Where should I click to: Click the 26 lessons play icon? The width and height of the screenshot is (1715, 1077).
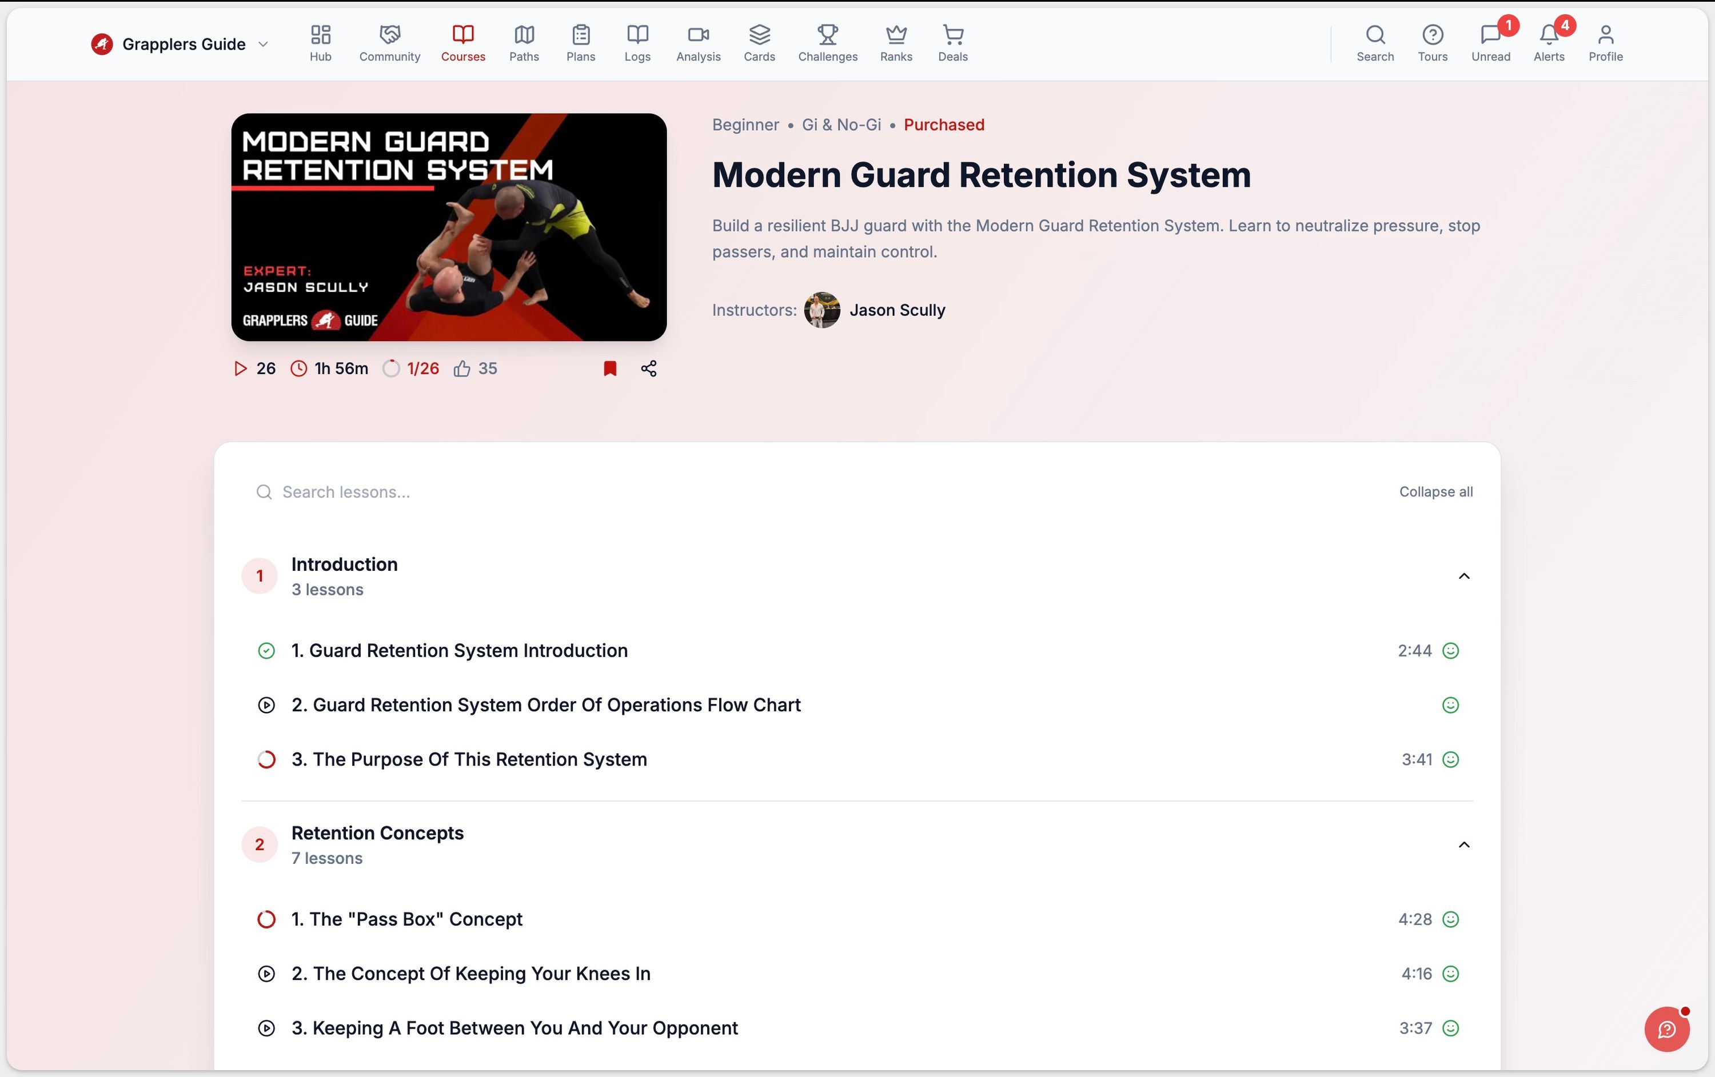click(x=240, y=368)
